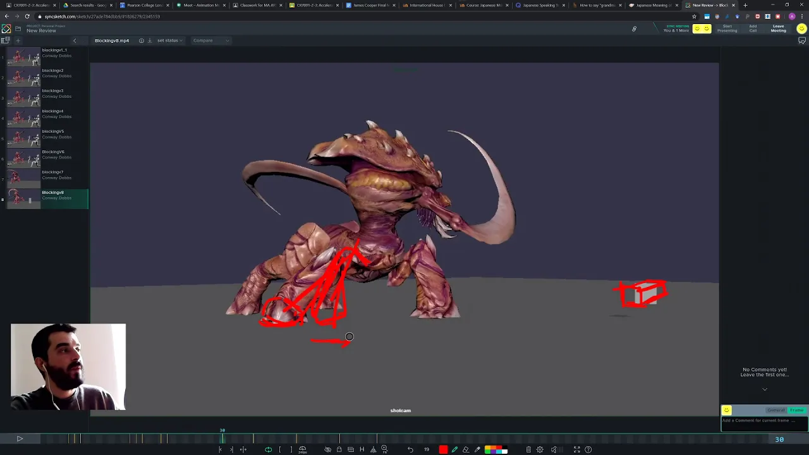
Task: Click Leave Meeting
Action: tap(779, 28)
